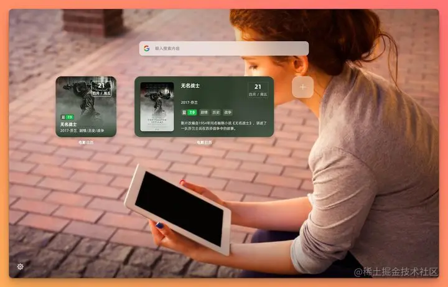Click the 电影日历 label under small card
Viewport: 448px width, 287px height.
86,142
